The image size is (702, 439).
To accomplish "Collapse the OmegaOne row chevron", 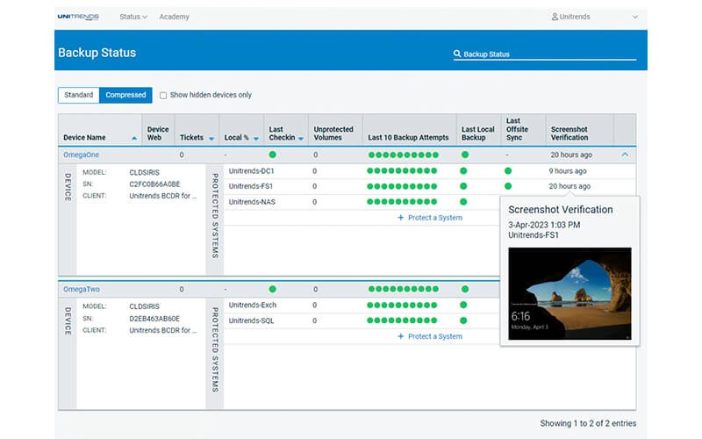I will point(625,155).
